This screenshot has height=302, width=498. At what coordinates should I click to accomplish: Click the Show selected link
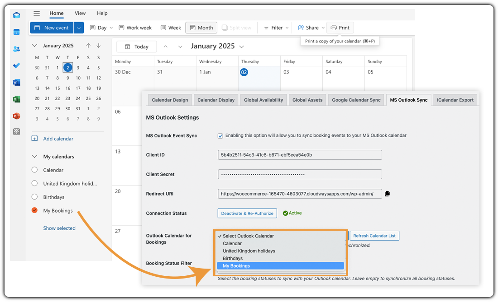[59, 228]
